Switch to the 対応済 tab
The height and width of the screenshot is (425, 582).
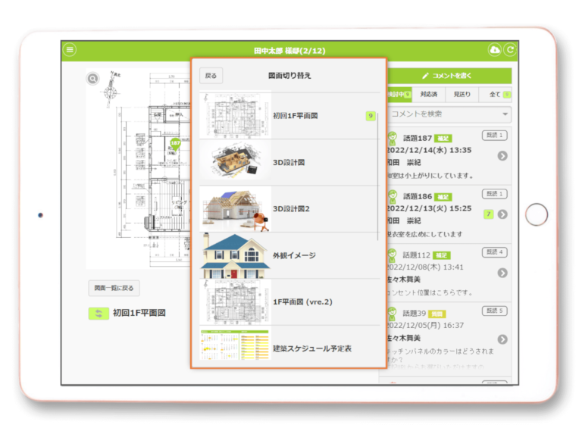coord(430,95)
